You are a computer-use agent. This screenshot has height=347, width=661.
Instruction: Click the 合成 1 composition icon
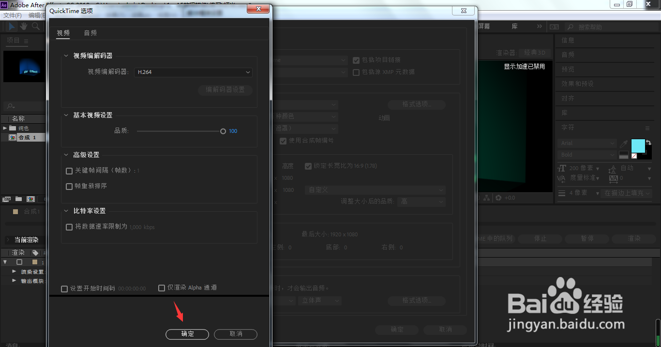click(x=12, y=137)
